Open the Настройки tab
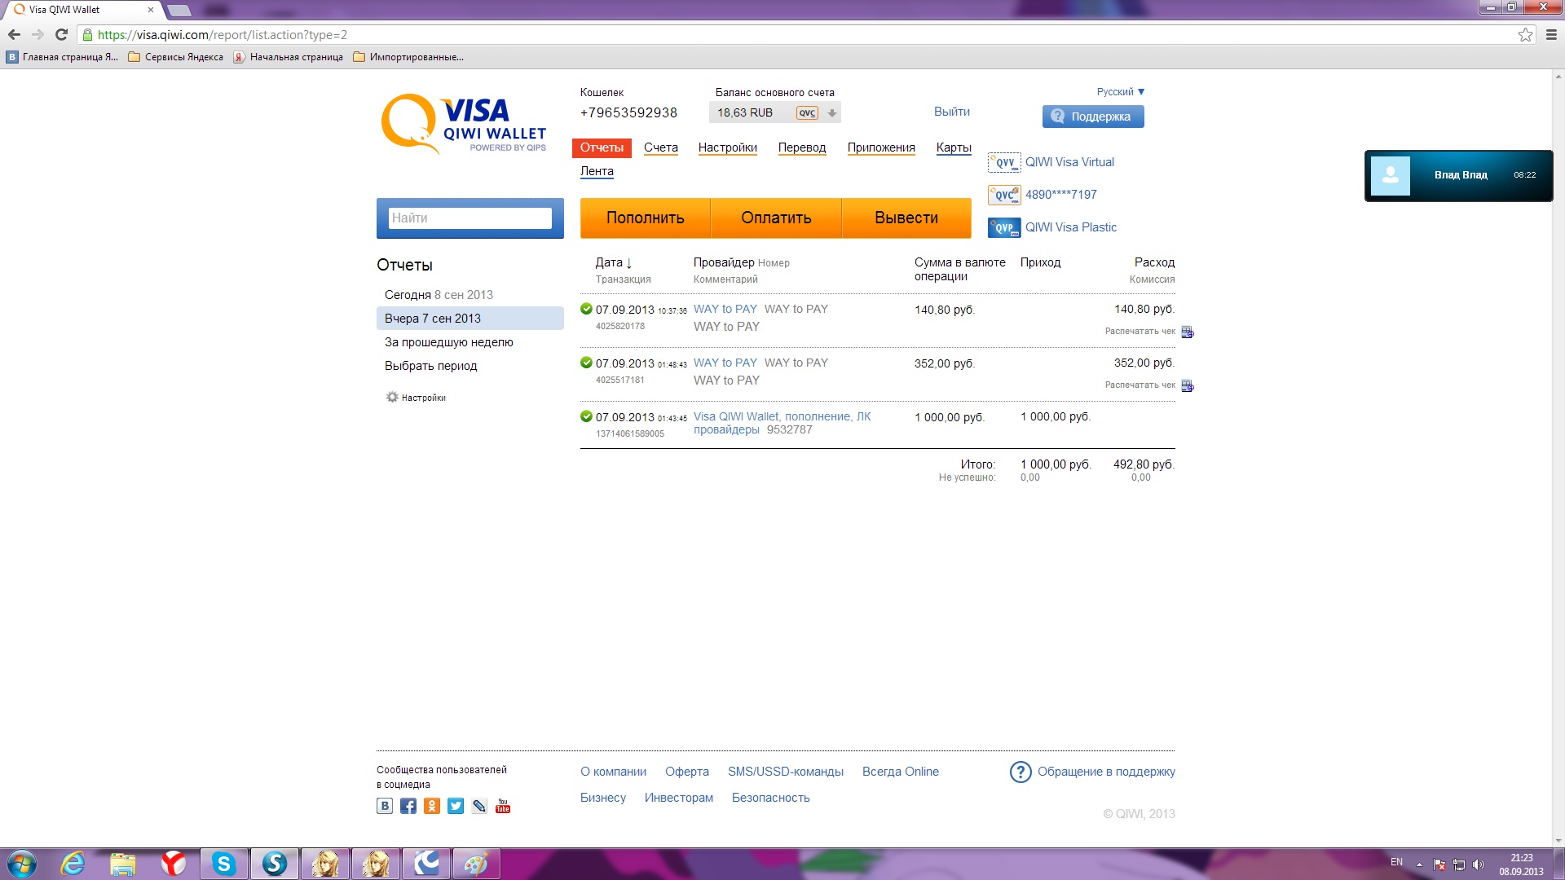Viewport: 1565px width, 880px height. 728,147
